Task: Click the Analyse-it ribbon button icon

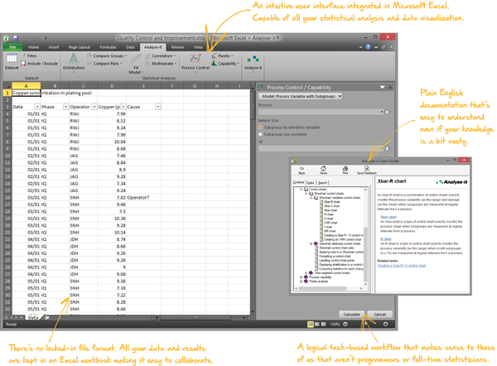Action: tap(253, 60)
